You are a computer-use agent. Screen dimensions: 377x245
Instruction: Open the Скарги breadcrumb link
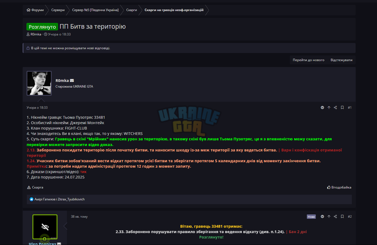pos(132,10)
